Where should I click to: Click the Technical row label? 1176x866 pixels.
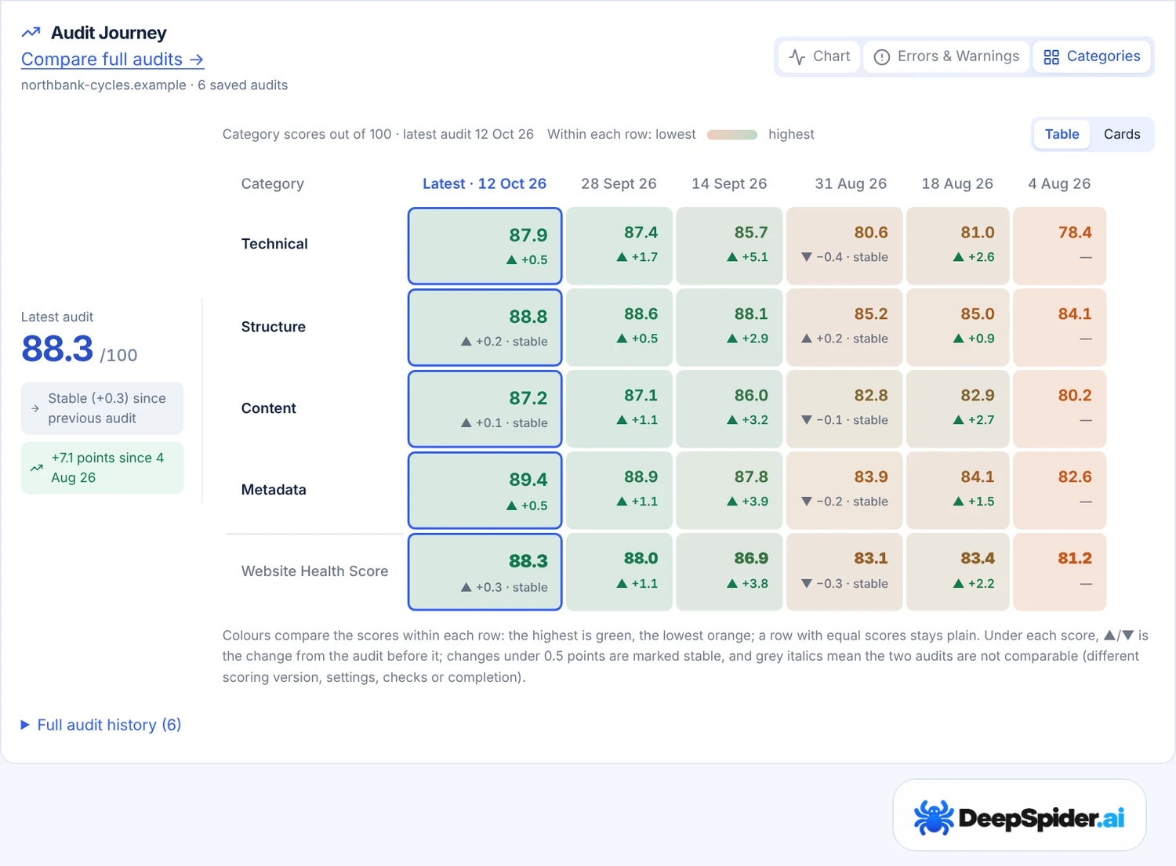[x=274, y=244]
